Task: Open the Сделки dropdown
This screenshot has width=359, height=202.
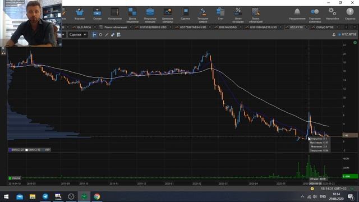Action: (77, 35)
